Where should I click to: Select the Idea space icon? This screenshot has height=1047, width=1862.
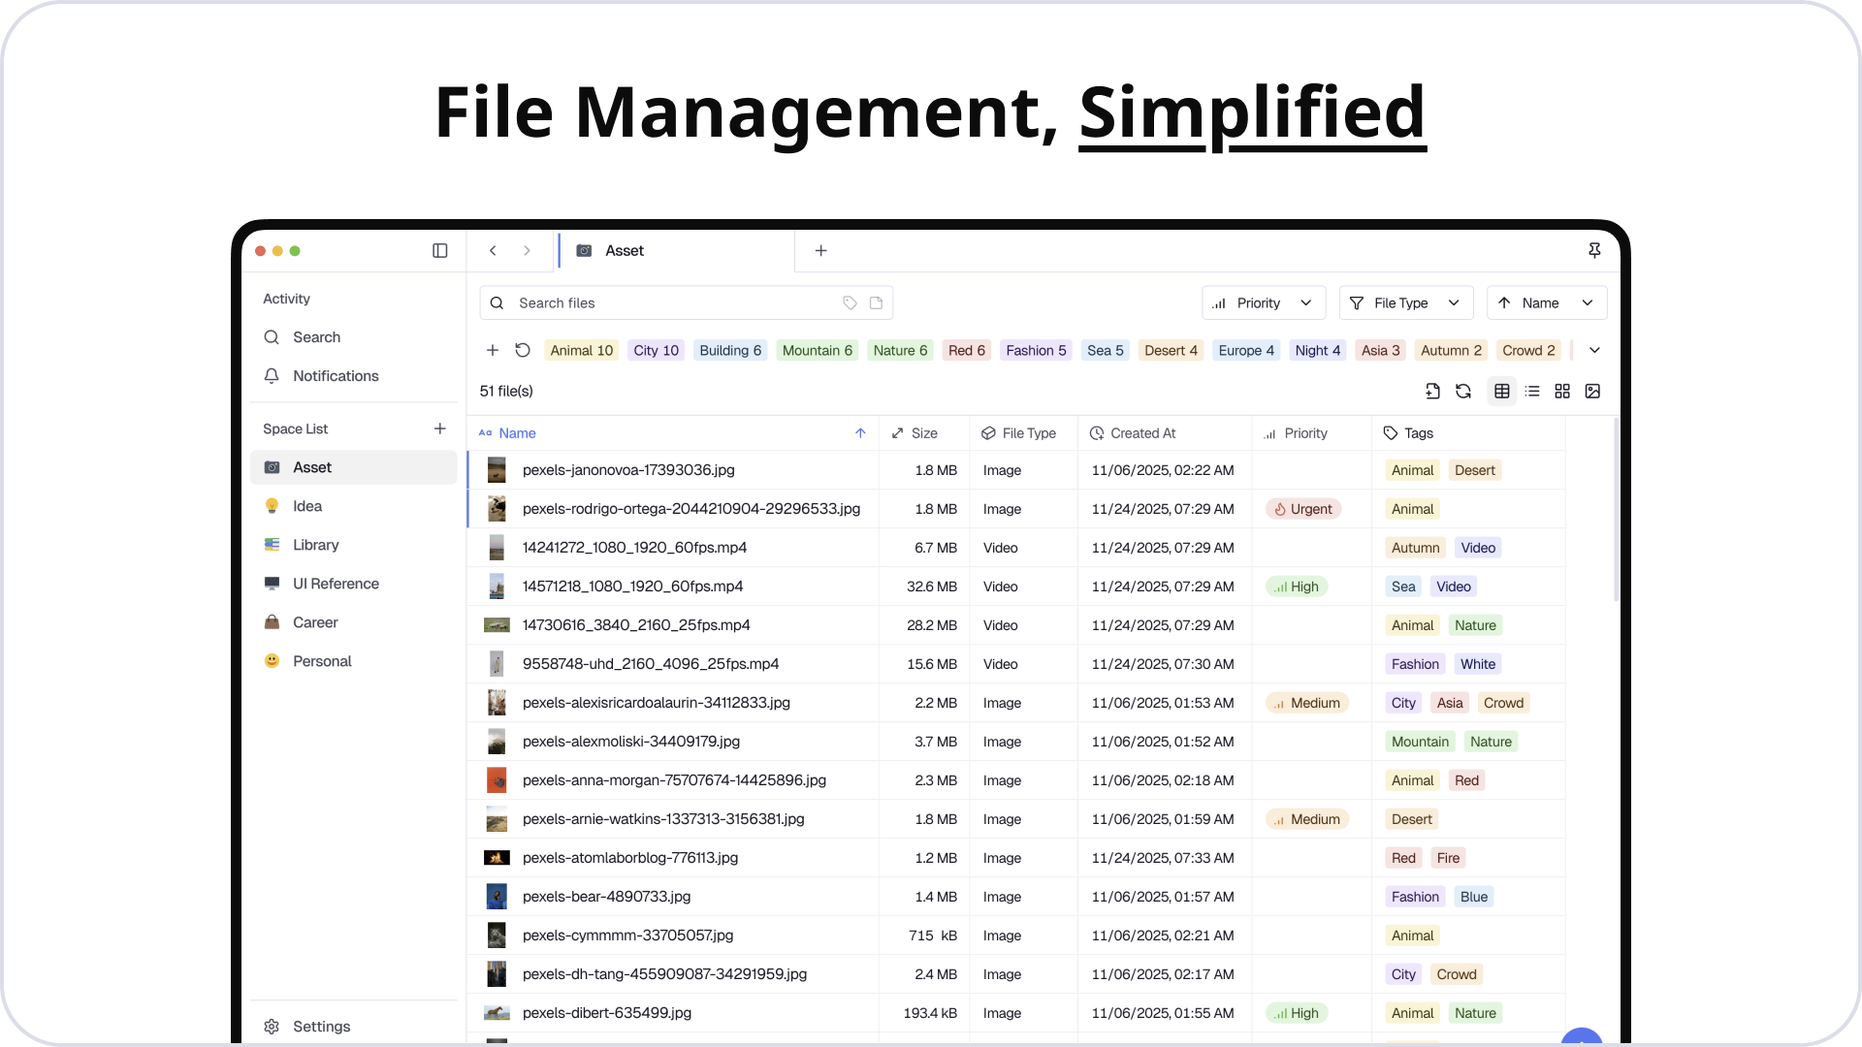272,505
